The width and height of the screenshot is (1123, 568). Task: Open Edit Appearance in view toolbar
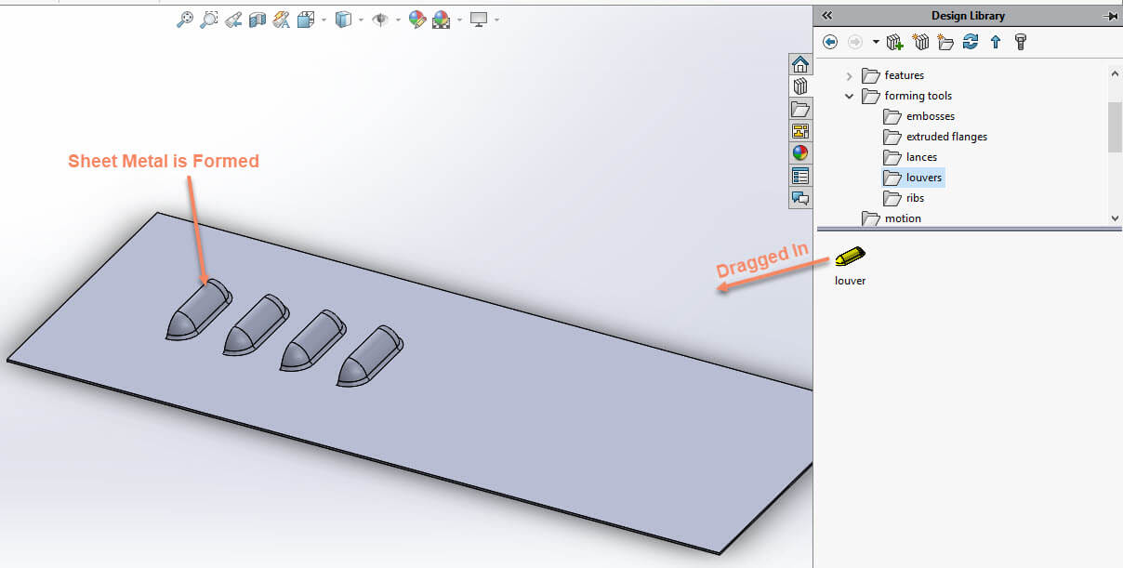pos(417,19)
